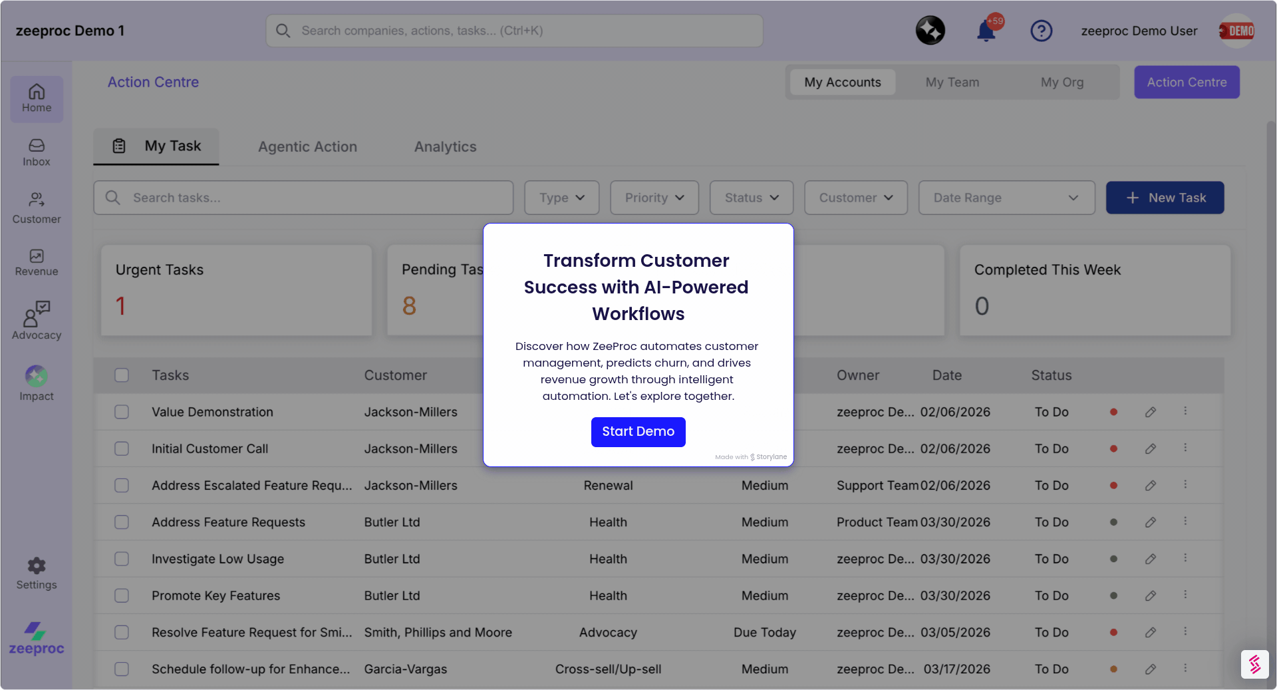This screenshot has width=1277, height=690.
Task: Click the Butler Ltd customer in Investigate Low Usage row
Action: click(x=392, y=559)
